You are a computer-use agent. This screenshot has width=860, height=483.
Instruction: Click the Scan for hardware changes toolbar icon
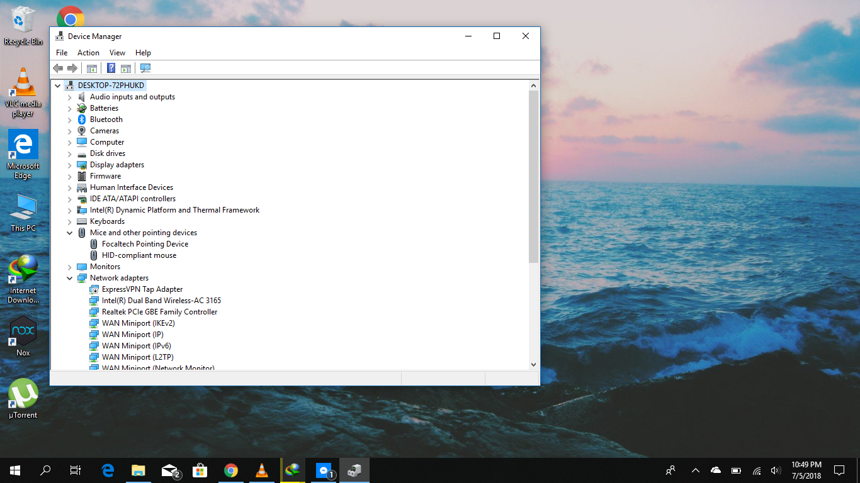145,68
